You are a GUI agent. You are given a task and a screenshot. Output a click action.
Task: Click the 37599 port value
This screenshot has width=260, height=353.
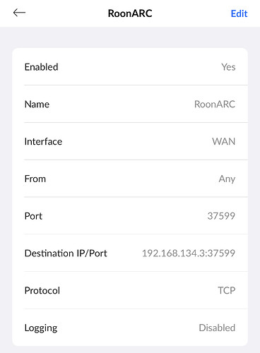[x=221, y=216]
